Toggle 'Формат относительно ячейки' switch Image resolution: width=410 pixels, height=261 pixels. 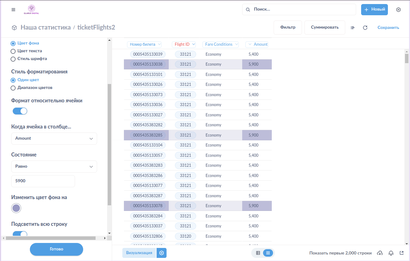click(x=20, y=111)
